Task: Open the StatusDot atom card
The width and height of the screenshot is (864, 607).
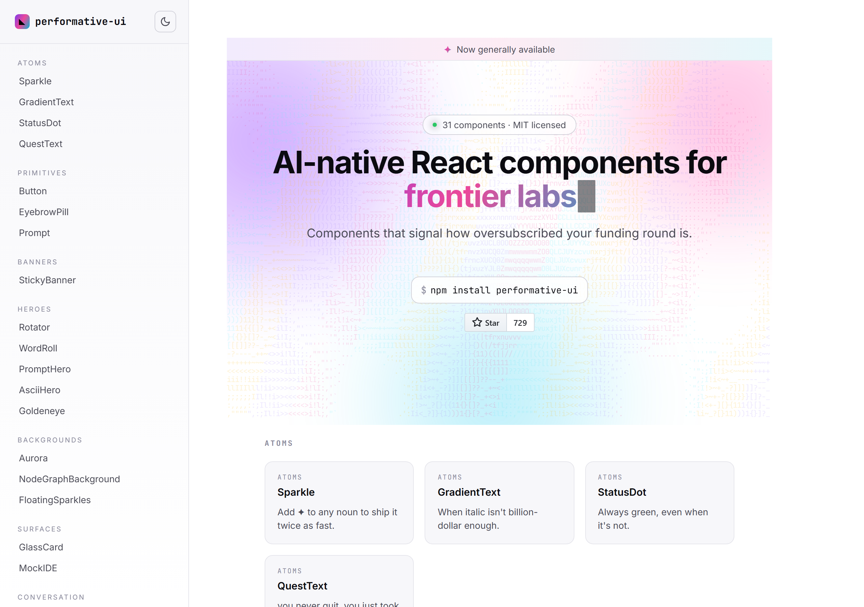Action: [660, 502]
